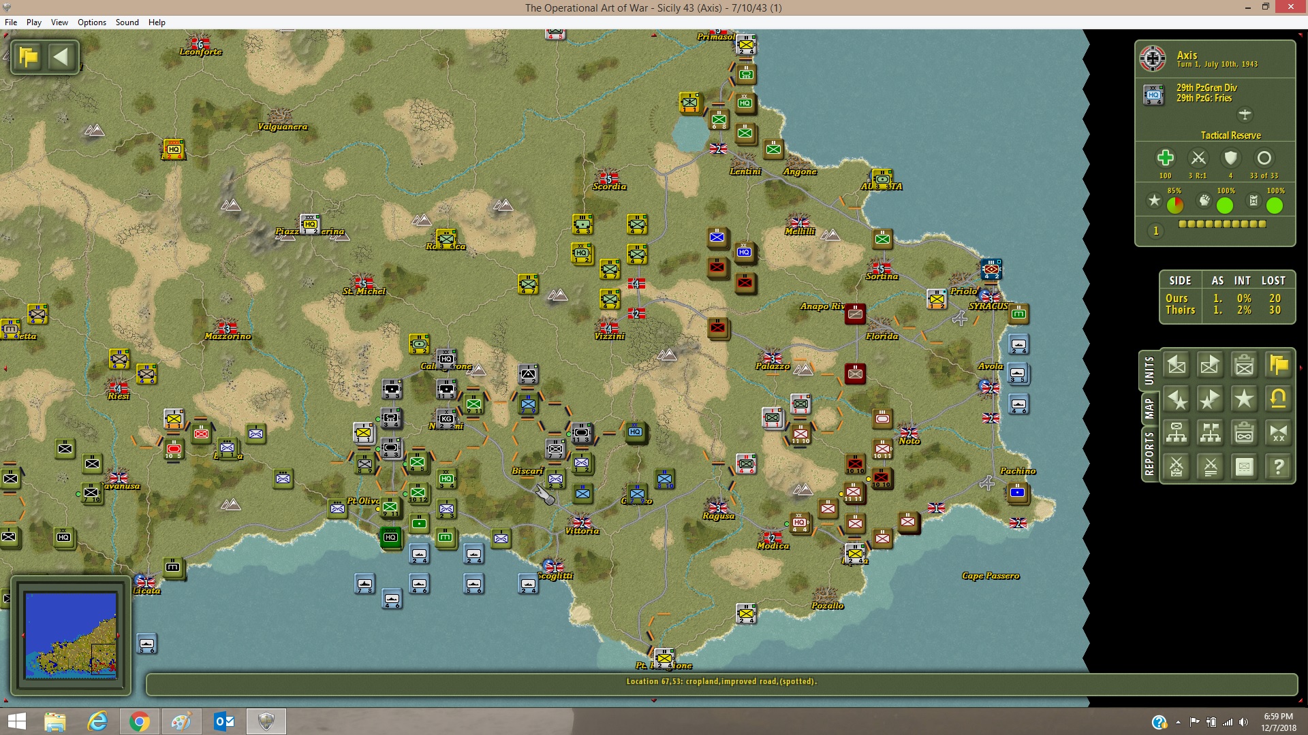Click the 85% proficiency pie indicator

pos(1175,205)
